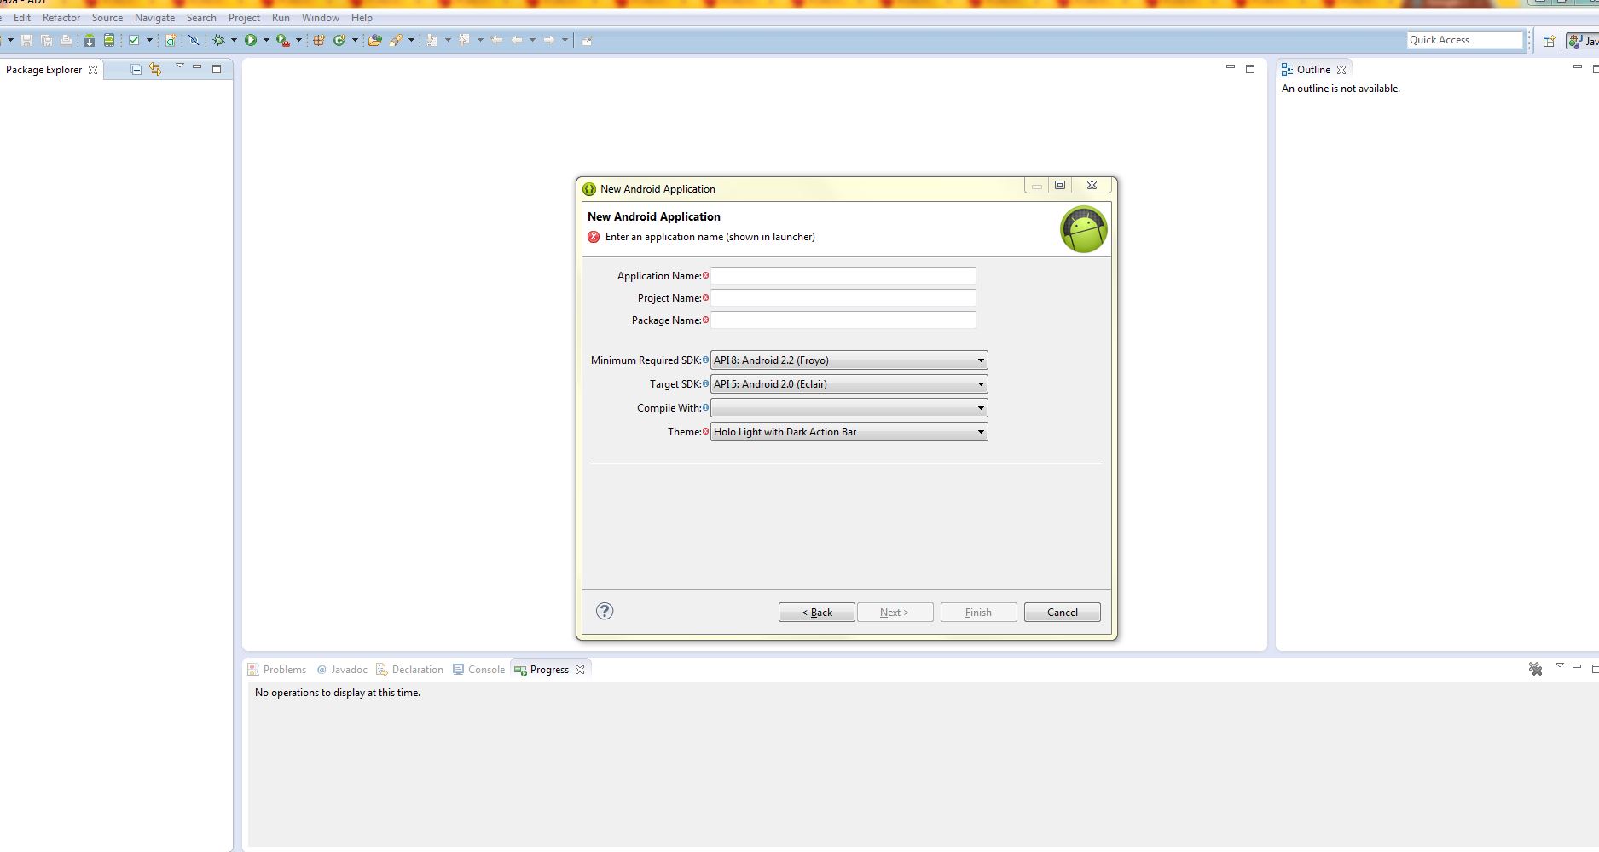The image size is (1599, 852).
Task: Click the Package Name input field
Action: click(x=843, y=319)
